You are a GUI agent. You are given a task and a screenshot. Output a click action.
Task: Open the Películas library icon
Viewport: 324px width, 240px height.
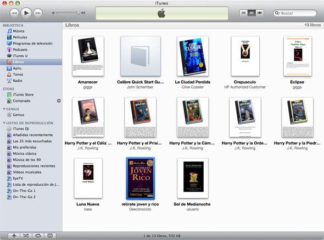[x=9, y=37]
